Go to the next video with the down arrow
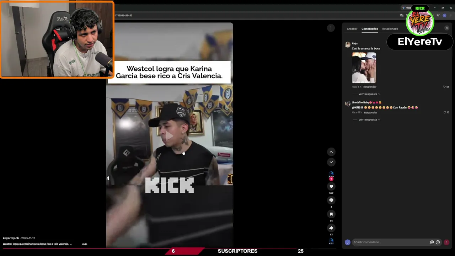Image resolution: width=455 pixels, height=256 pixels. (x=331, y=162)
